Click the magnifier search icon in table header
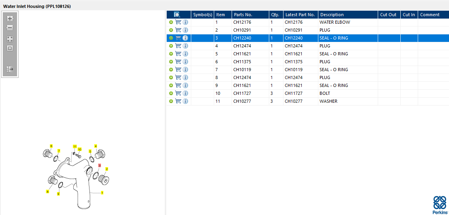 [177, 15]
